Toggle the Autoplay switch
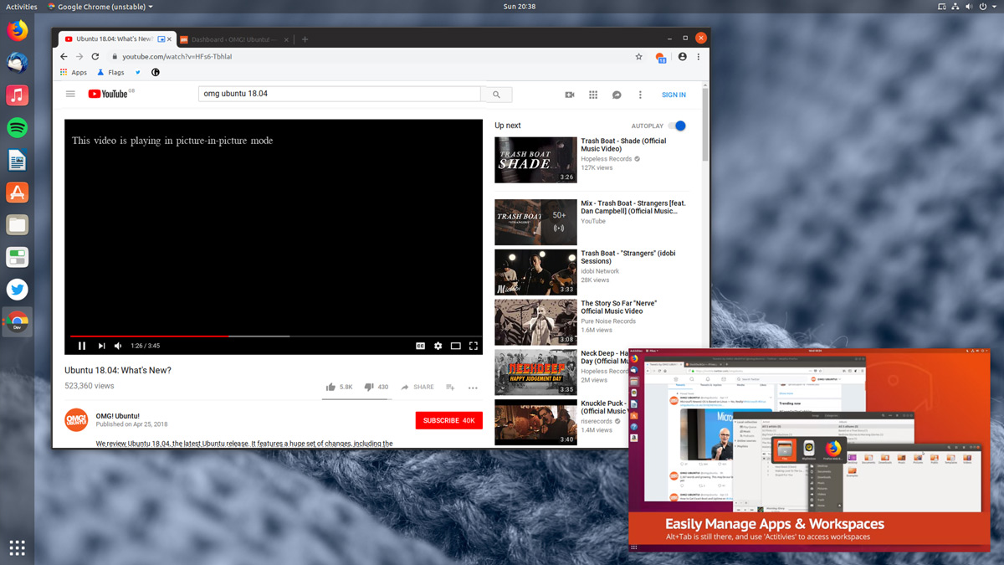The image size is (1004, 565). pos(678,126)
